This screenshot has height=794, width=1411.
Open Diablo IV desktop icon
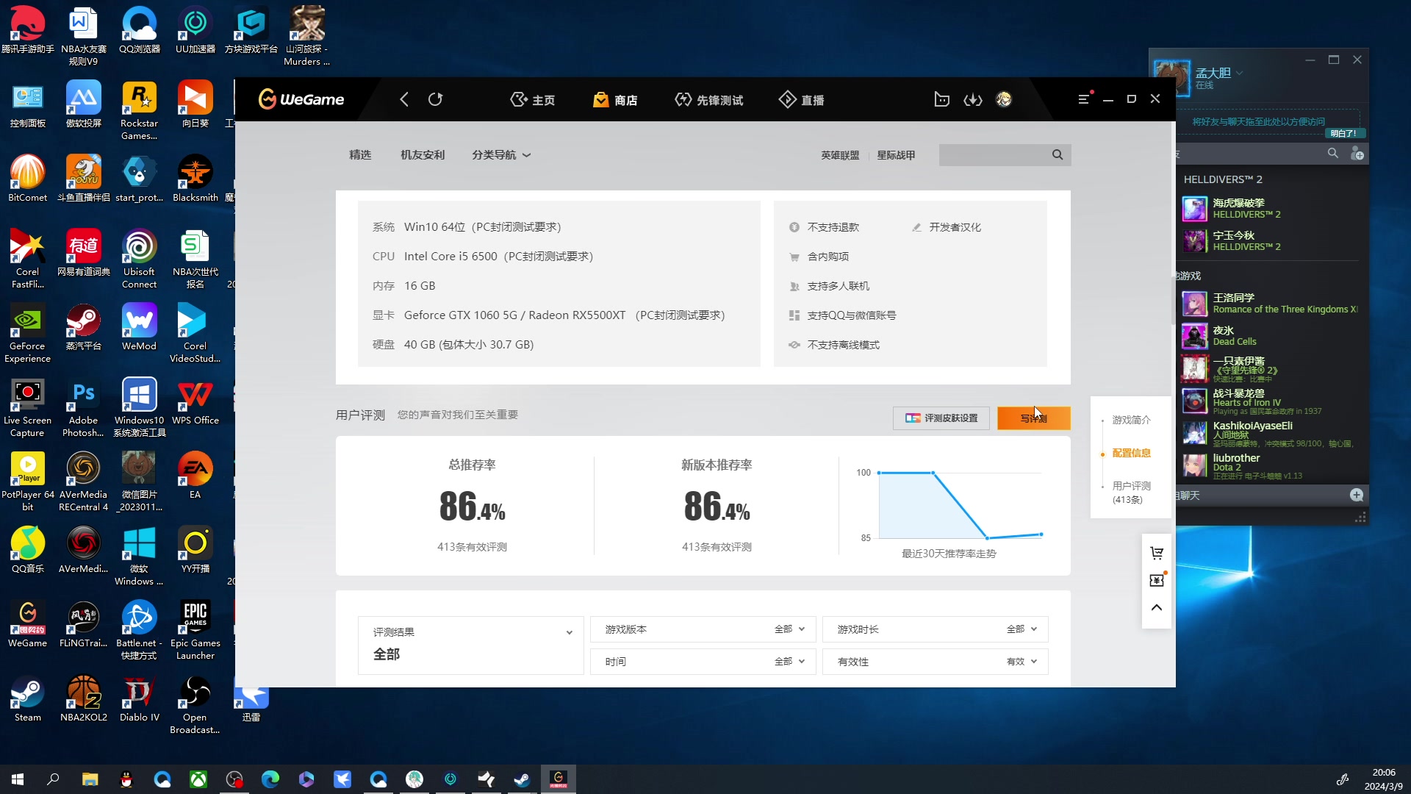click(x=139, y=698)
